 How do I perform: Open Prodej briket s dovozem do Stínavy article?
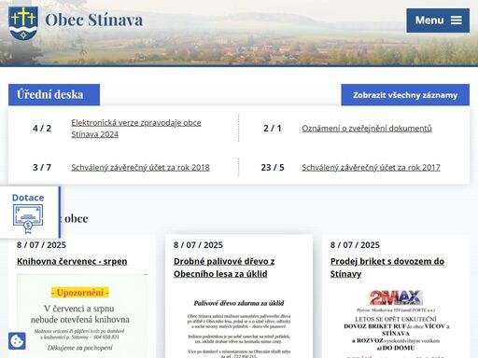[x=387, y=268]
